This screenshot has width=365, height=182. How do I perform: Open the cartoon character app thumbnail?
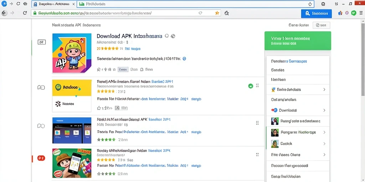[x=72, y=53]
